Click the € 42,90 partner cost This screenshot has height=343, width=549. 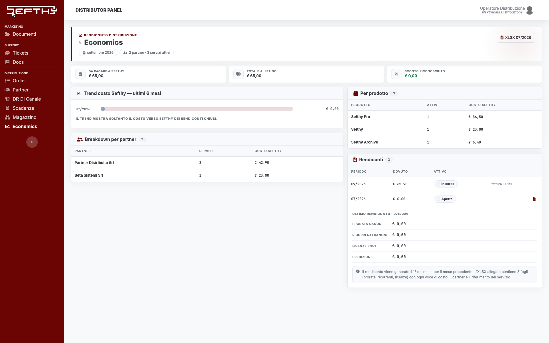262,163
